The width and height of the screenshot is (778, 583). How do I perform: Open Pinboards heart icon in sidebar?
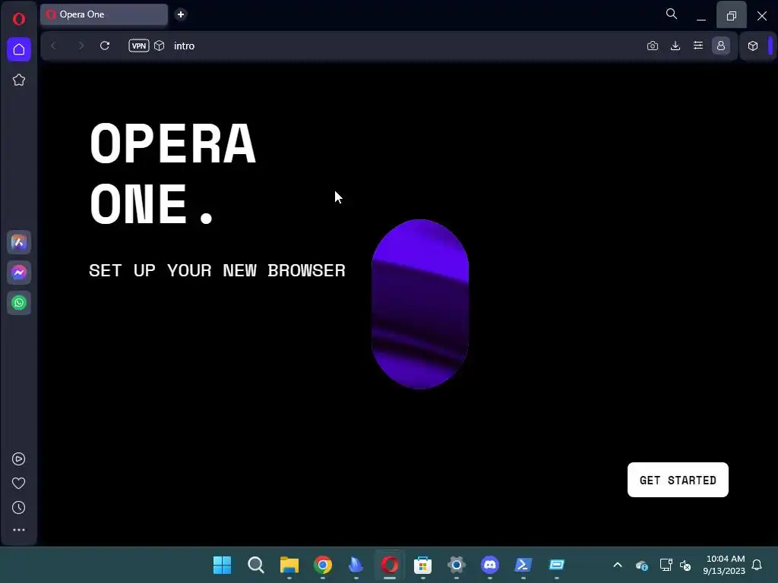19,484
